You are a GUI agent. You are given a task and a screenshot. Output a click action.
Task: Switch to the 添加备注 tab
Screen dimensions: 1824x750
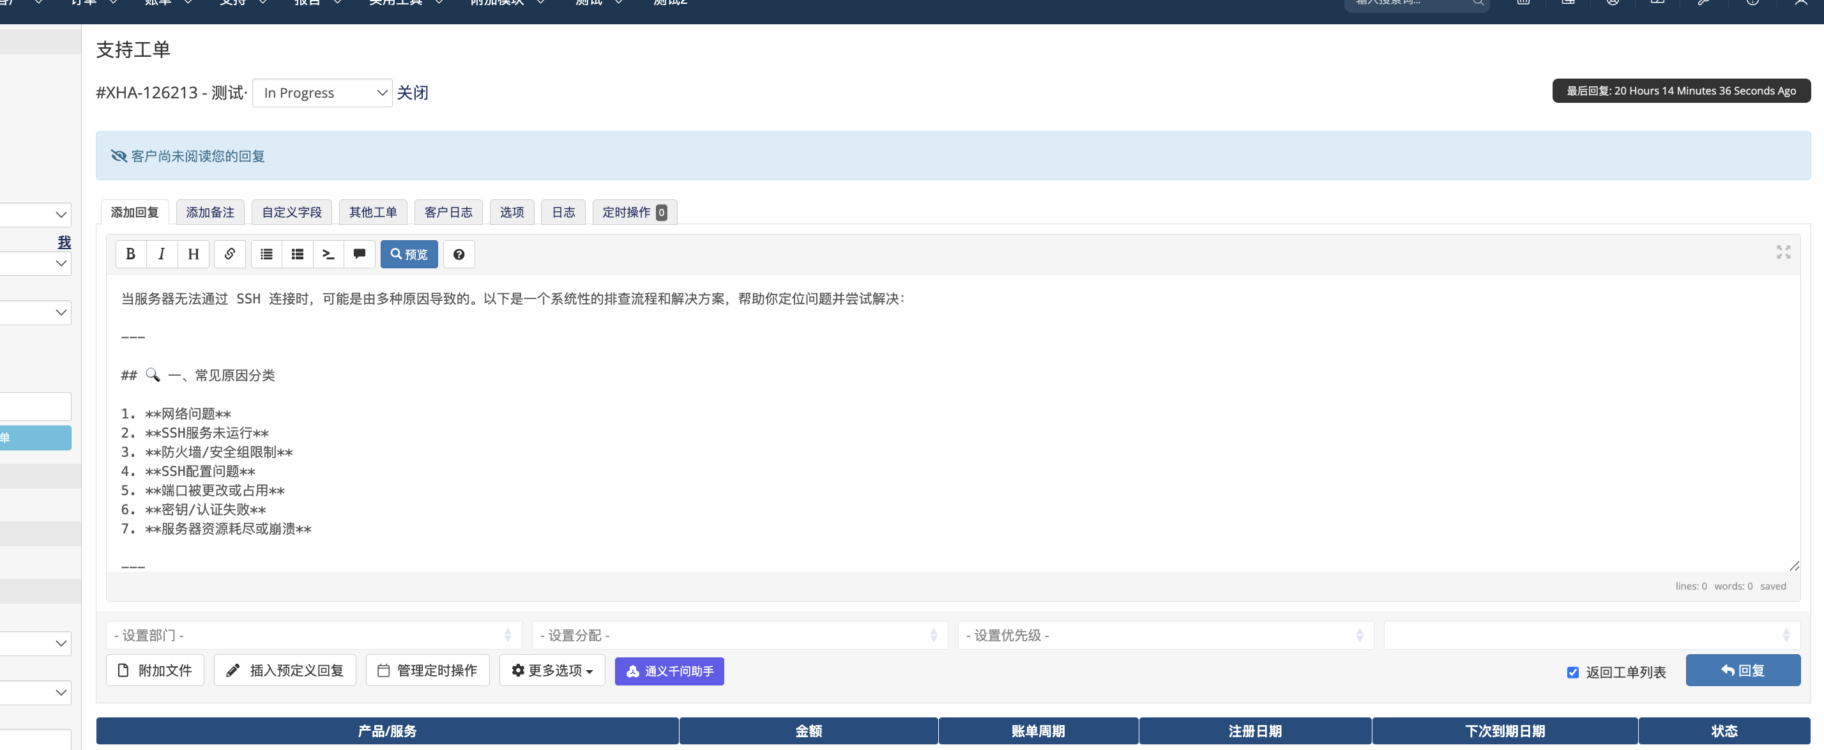(209, 211)
